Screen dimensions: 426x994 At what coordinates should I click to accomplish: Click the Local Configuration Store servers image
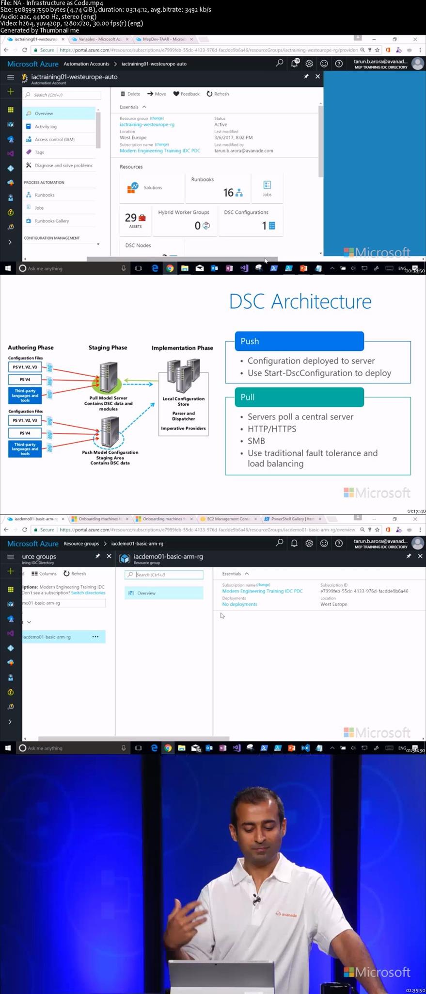click(x=183, y=376)
